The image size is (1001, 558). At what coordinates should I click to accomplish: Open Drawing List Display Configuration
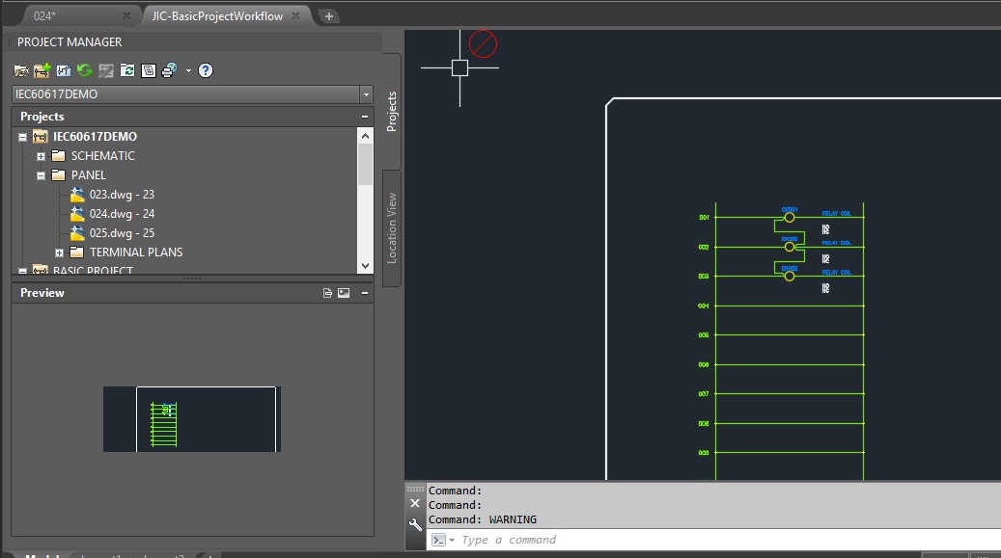tap(148, 70)
